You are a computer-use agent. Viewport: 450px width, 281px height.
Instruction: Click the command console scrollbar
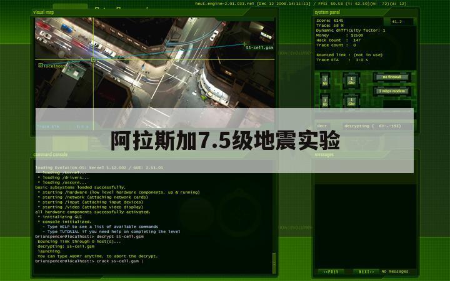(274, 264)
